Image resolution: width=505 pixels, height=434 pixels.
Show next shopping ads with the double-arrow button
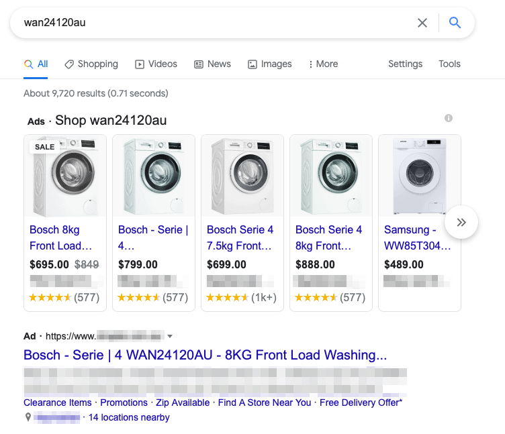tap(461, 222)
